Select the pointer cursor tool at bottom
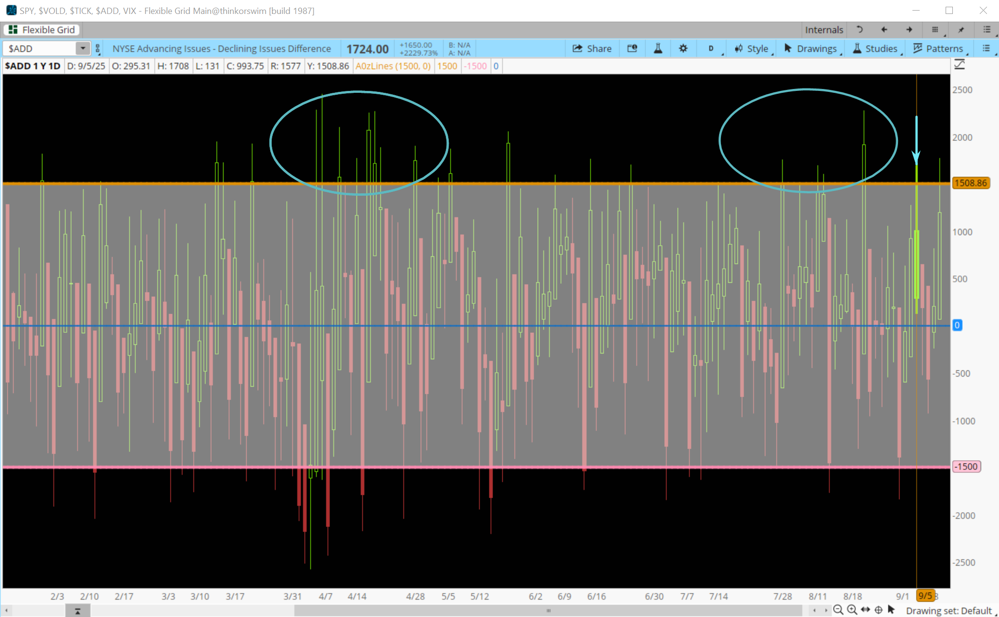 click(891, 610)
